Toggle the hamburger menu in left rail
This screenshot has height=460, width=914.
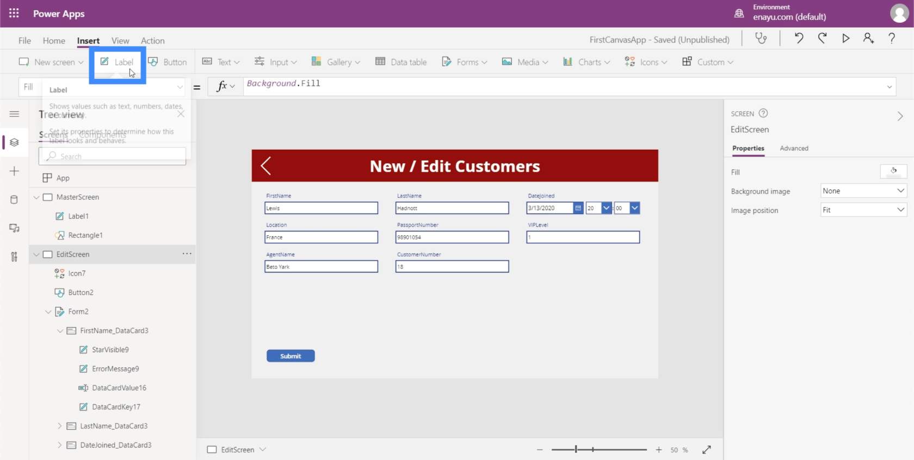pyautogui.click(x=14, y=114)
